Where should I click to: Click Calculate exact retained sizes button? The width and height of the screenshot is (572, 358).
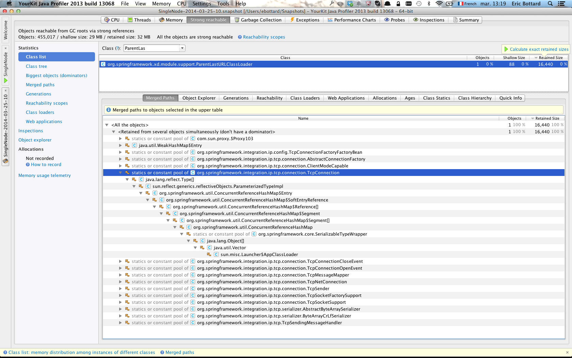click(536, 49)
